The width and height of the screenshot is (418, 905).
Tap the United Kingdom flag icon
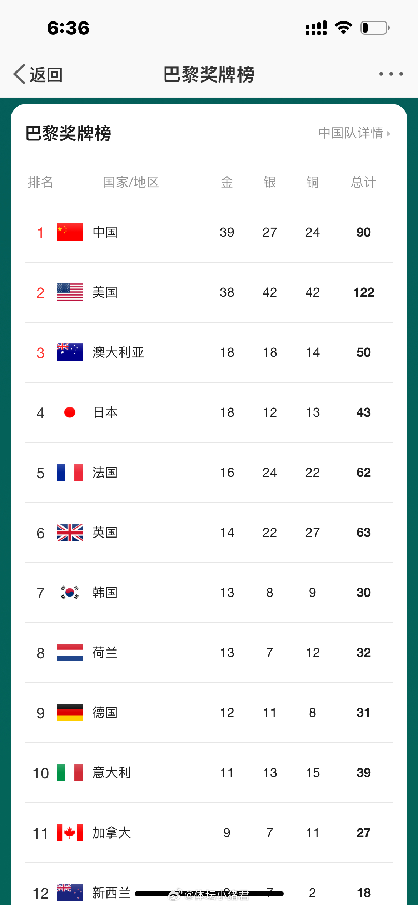coord(70,533)
